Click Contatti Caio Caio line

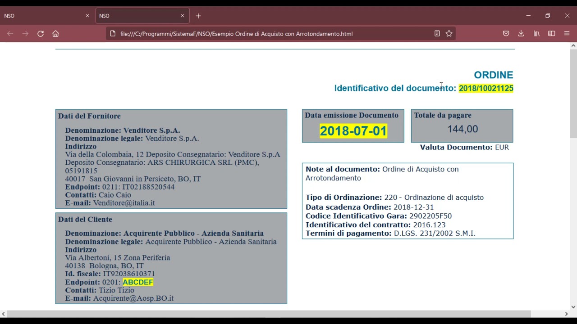(98, 195)
